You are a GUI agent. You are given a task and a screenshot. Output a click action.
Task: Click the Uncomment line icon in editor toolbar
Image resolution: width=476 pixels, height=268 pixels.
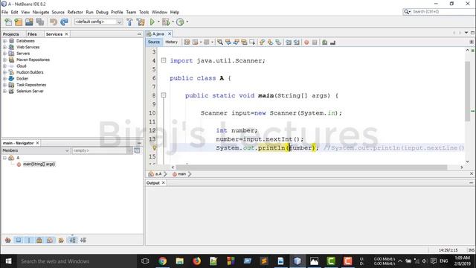tap(332, 42)
